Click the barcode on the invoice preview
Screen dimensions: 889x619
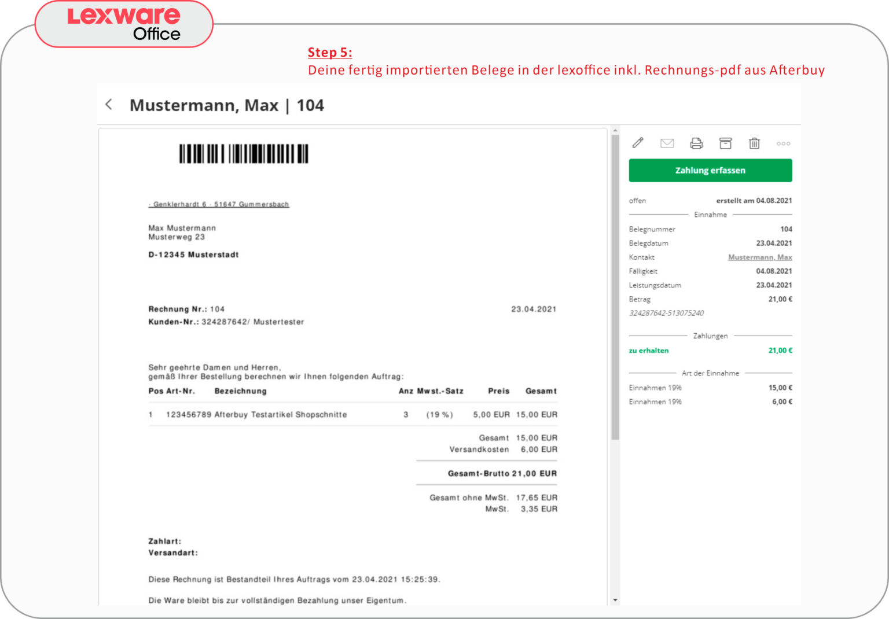tap(244, 154)
